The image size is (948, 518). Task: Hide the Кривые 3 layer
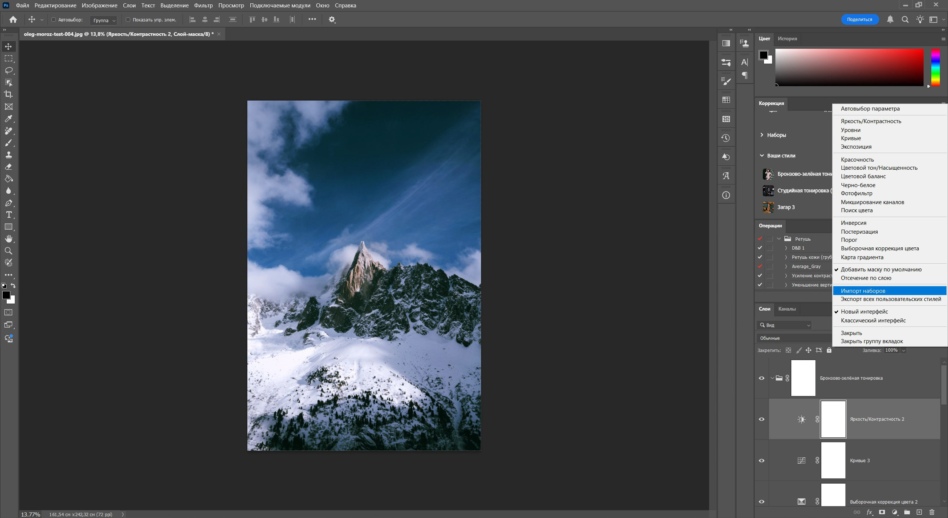click(x=761, y=460)
